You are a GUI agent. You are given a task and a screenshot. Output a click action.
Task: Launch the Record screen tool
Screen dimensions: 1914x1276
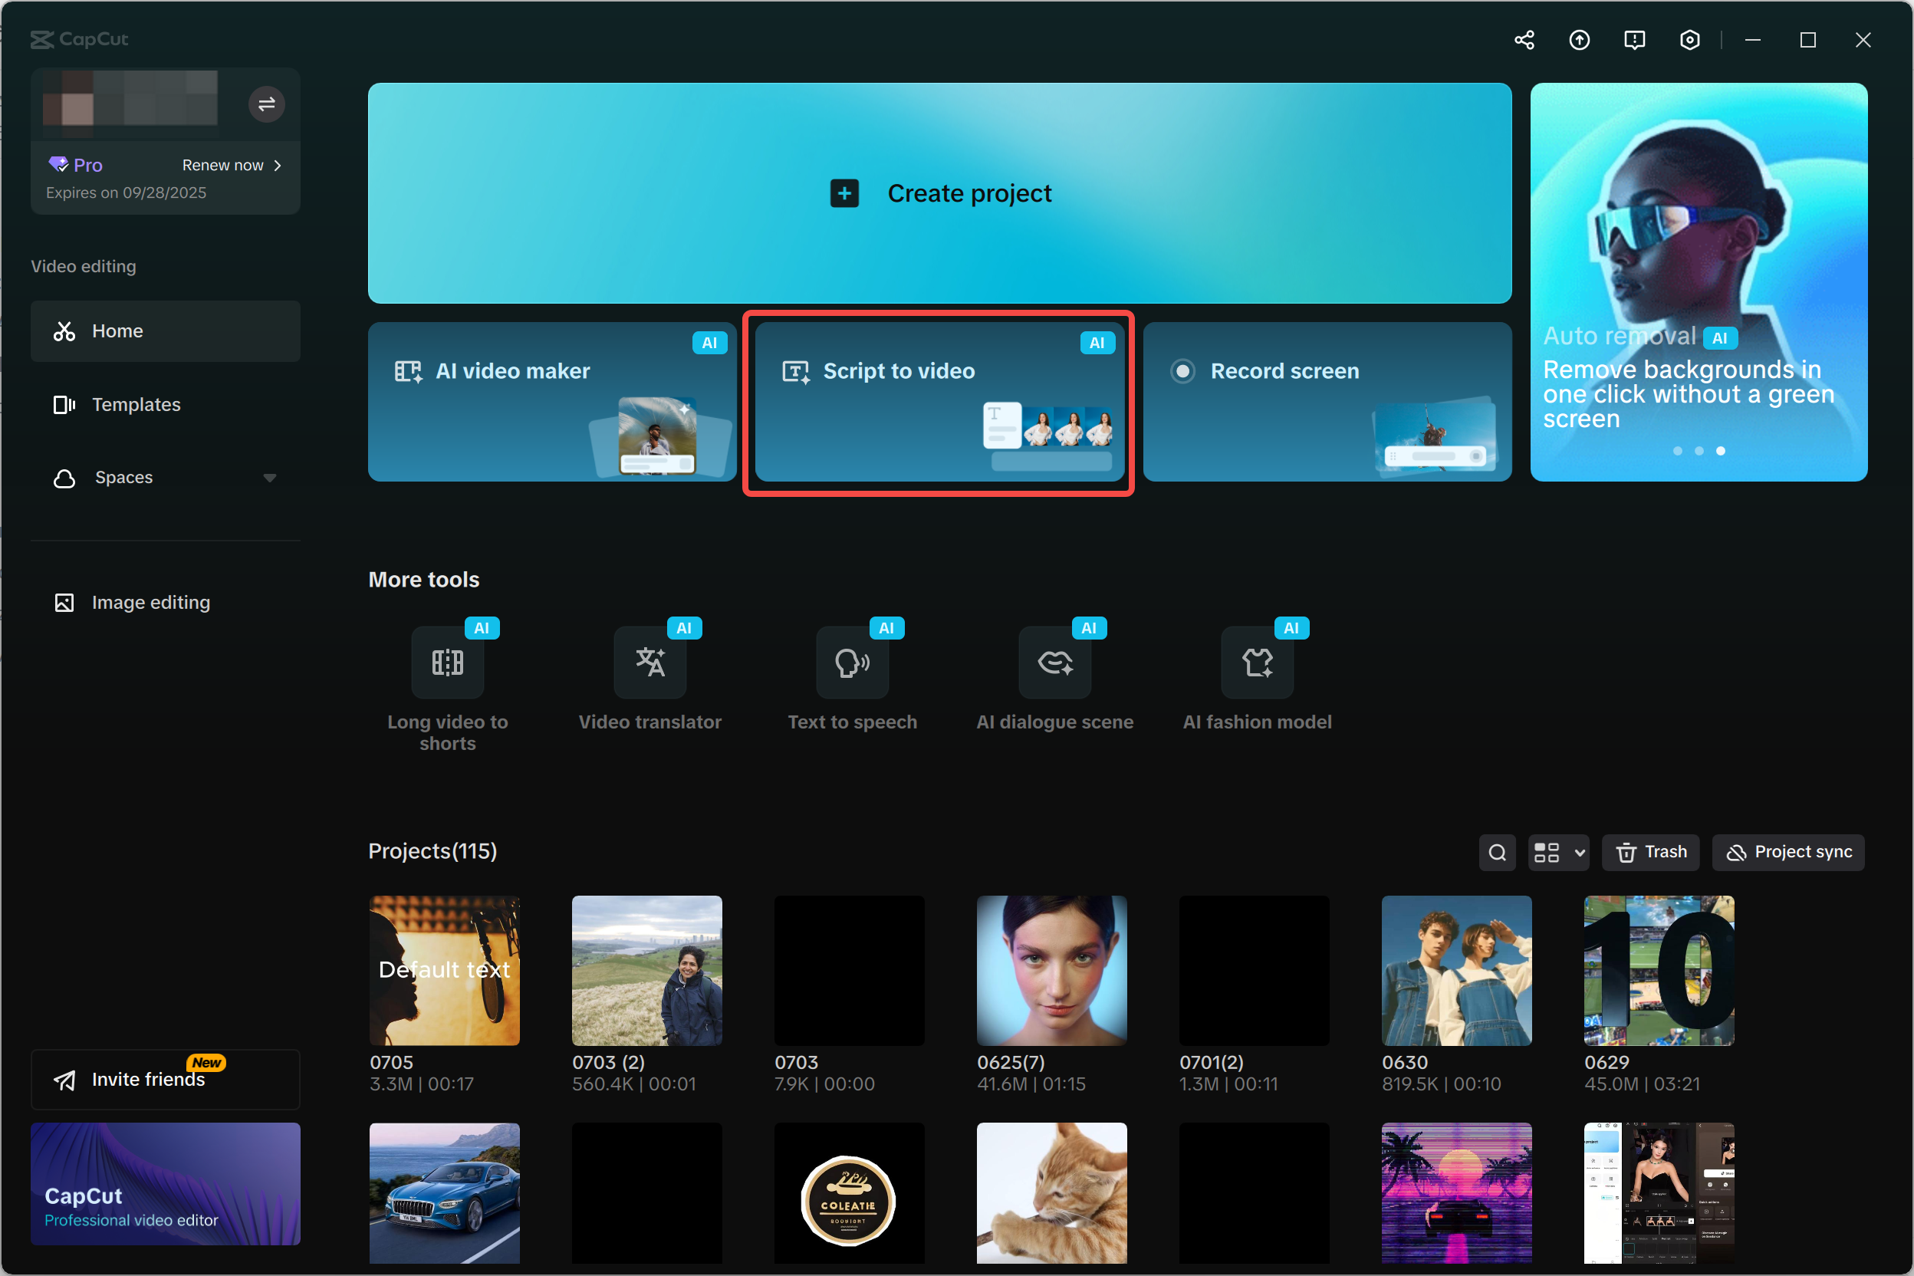(x=1327, y=401)
